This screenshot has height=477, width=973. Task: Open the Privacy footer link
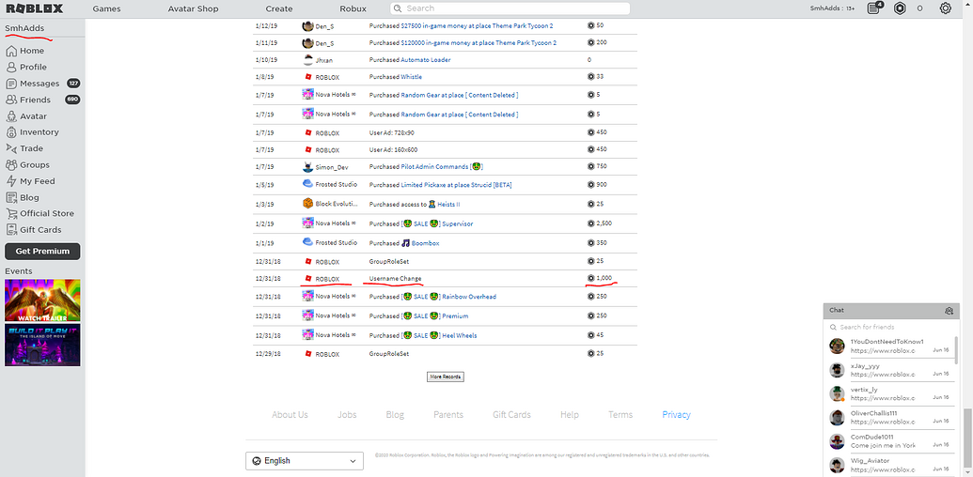coord(676,415)
